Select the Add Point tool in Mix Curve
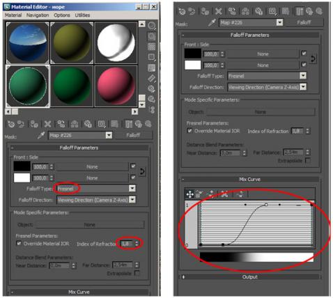Viewport: 333px width, 298px height. pos(211,194)
